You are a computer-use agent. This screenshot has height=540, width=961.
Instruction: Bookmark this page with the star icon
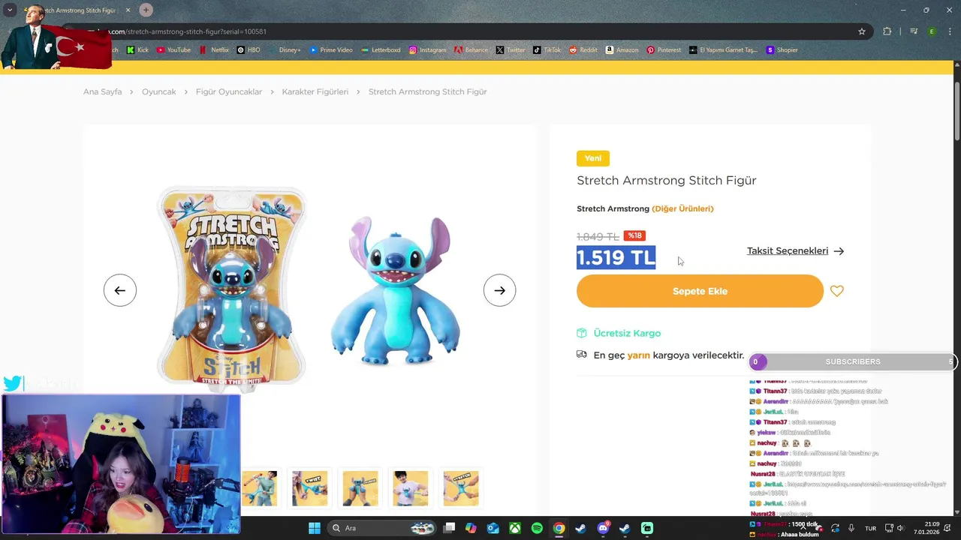click(862, 31)
